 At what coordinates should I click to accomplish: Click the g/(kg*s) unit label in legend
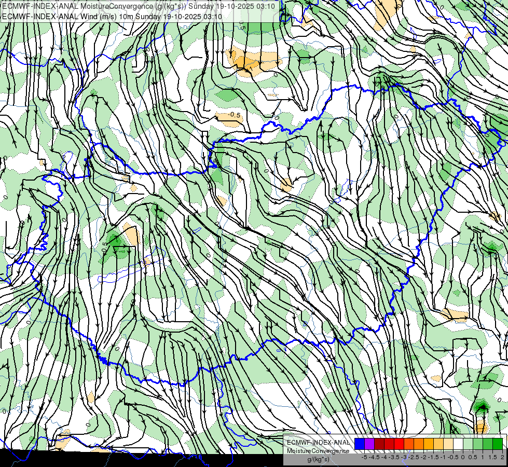click(x=318, y=459)
